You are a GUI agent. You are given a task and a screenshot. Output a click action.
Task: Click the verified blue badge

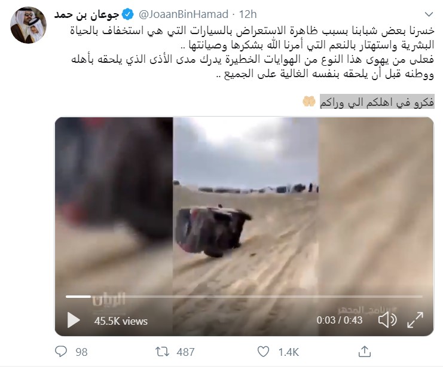128,14
